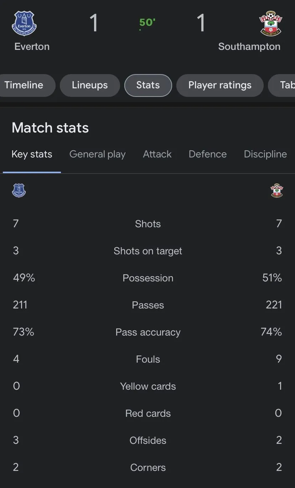Switch to the Lineups tab

click(90, 85)
